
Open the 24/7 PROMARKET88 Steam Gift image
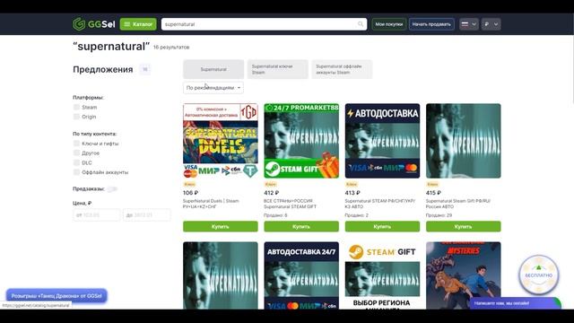tap(301, 141)
